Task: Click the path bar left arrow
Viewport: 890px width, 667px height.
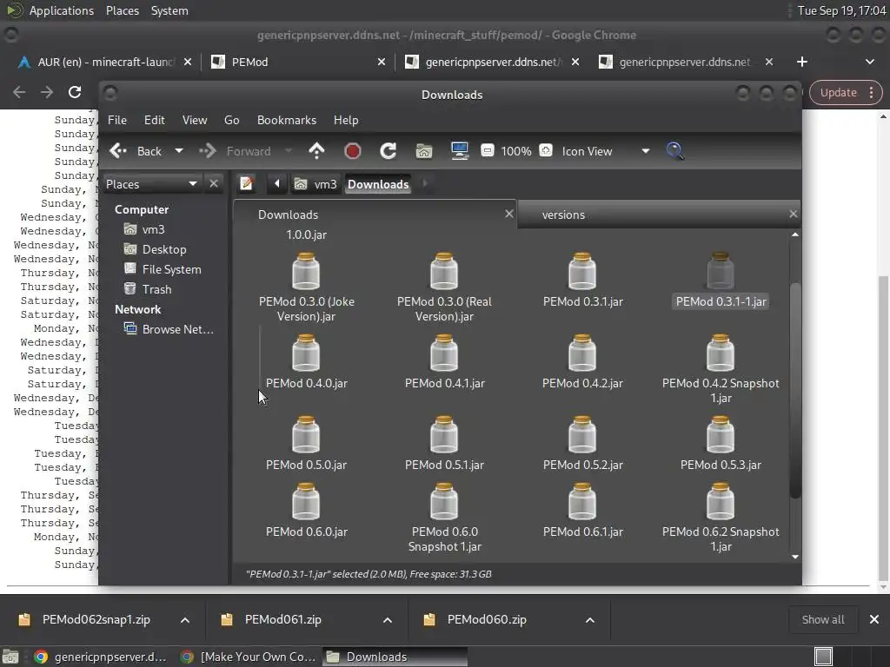Action: tap(277, 184)
